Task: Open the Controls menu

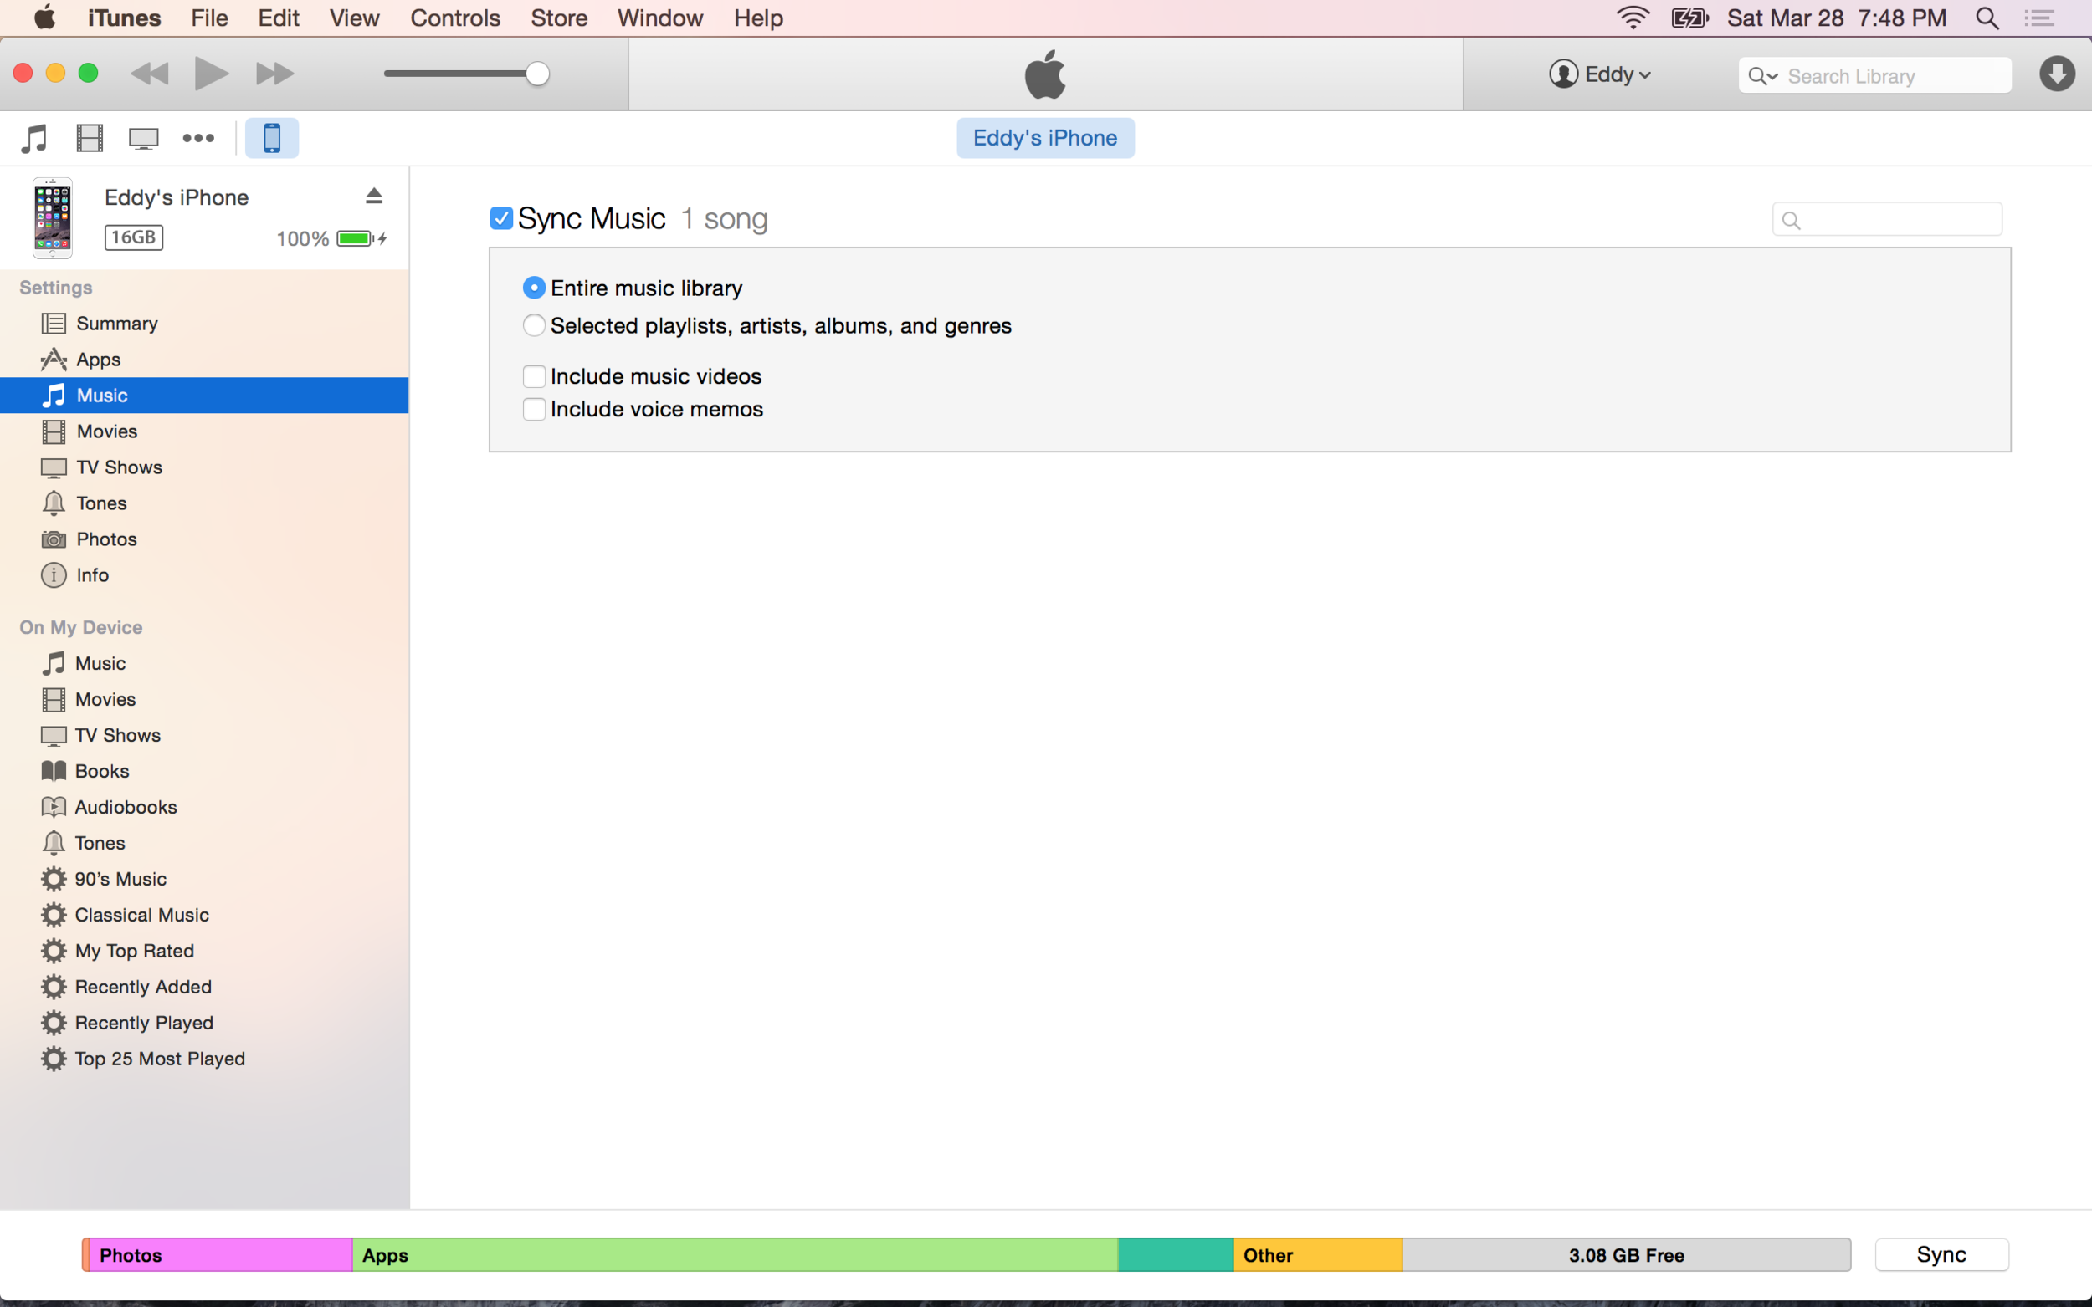Action: pyautogui.click(x=455, y=18)
